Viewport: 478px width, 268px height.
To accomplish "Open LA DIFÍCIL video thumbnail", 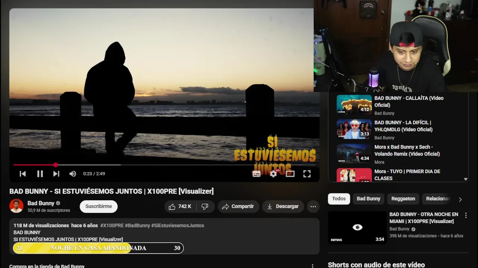I will pyautogui.click(x=354, y=129).
